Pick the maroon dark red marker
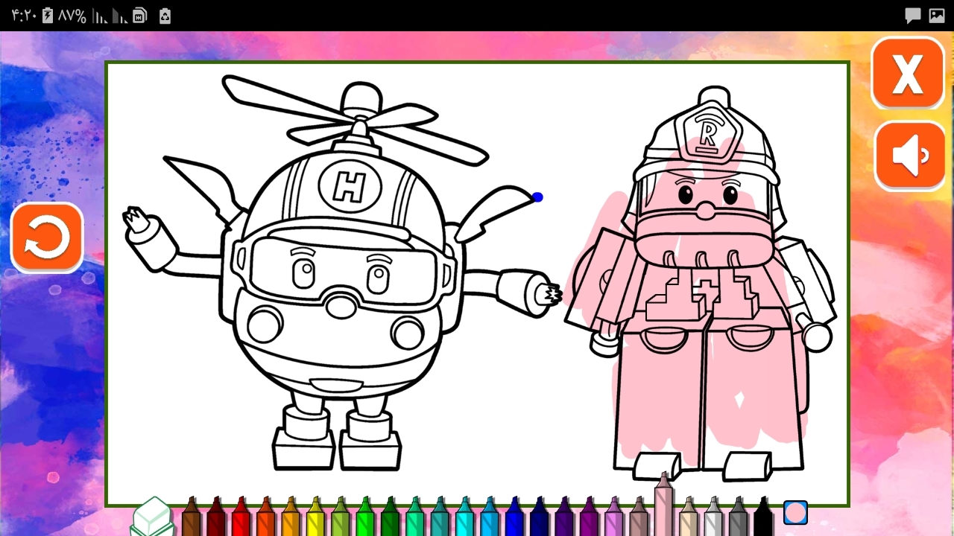 [216, 517]
